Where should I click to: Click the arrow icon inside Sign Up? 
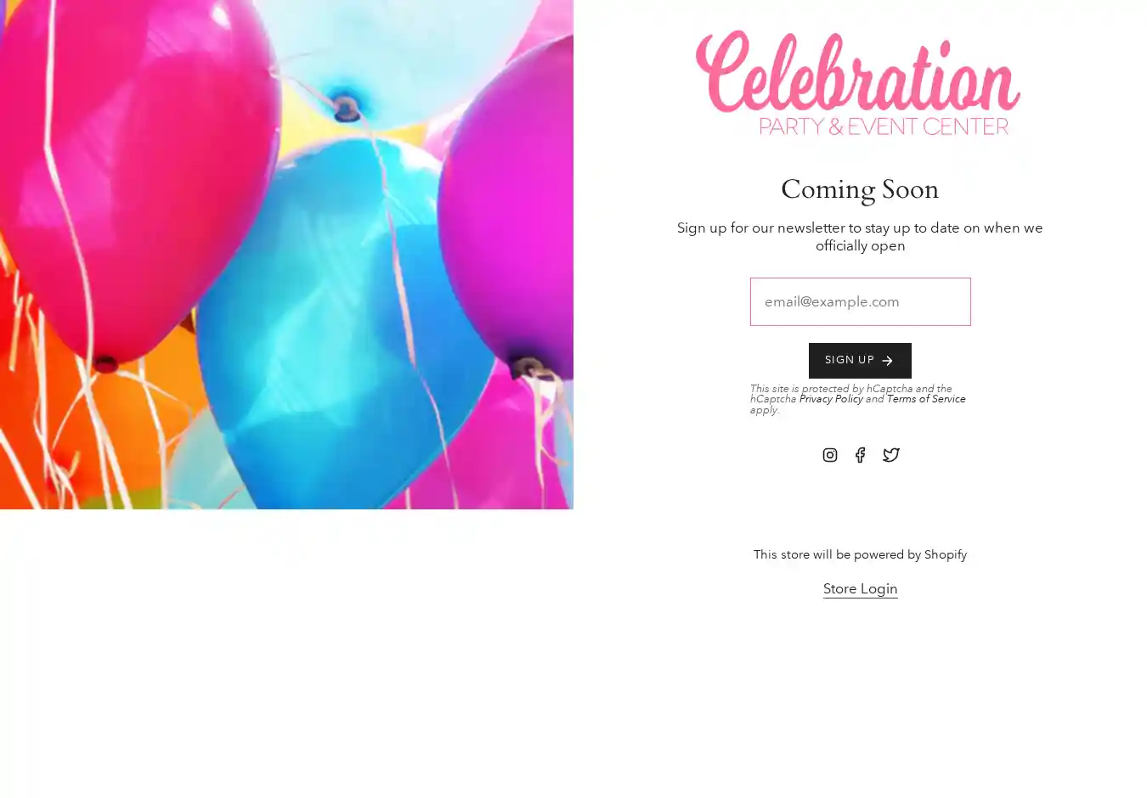(x=887, y=361)
